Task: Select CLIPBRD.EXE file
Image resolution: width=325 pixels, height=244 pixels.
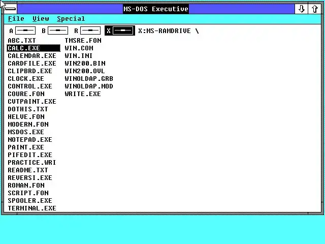Action: [30, 71]
